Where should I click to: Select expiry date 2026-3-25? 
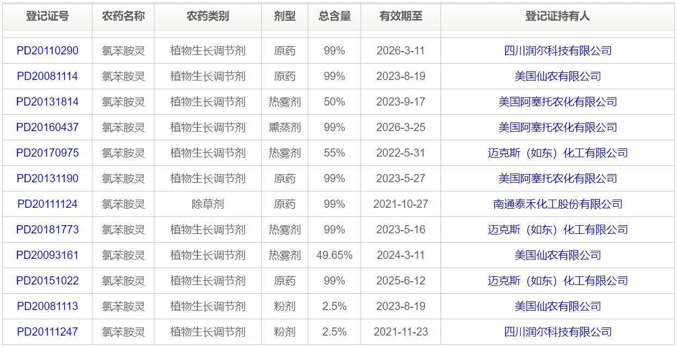coord(401,127)
